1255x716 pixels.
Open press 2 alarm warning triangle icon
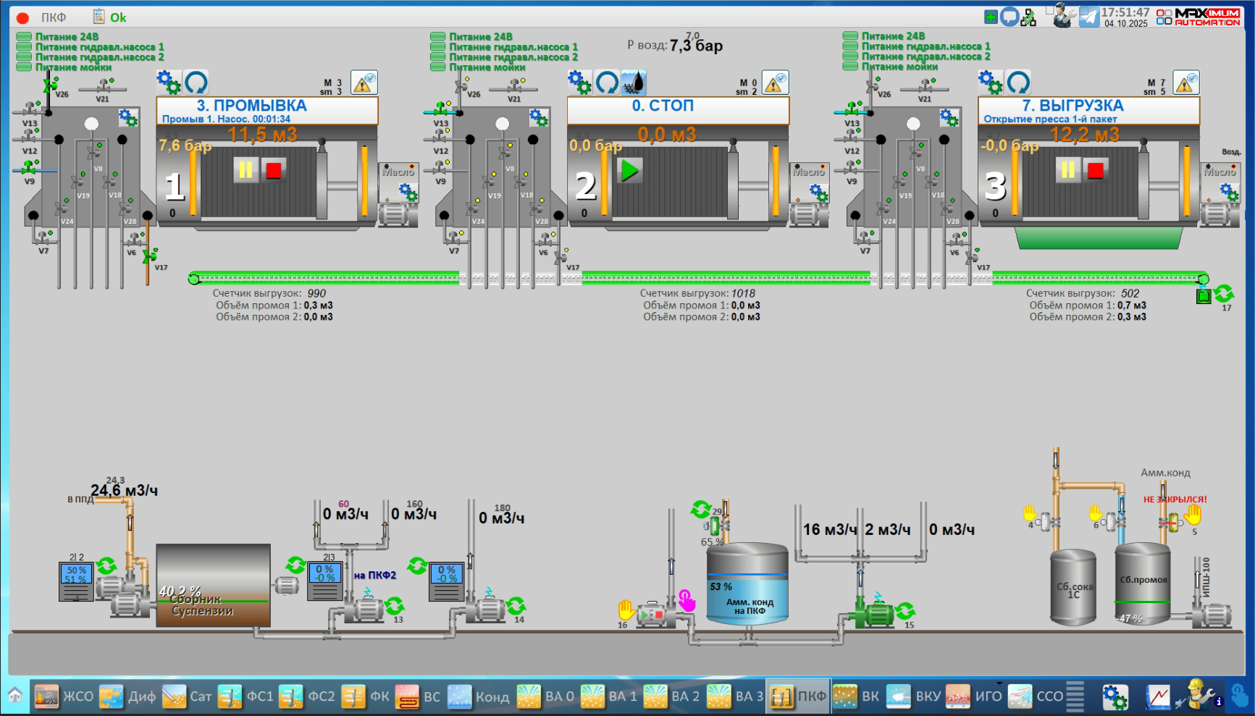pyautogui.click(x=775, y=83)
